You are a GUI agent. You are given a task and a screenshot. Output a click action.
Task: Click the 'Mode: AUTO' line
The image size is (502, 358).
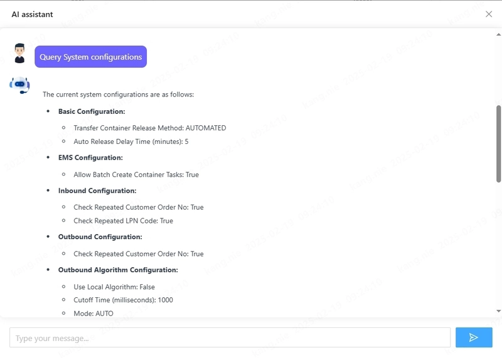93,314
